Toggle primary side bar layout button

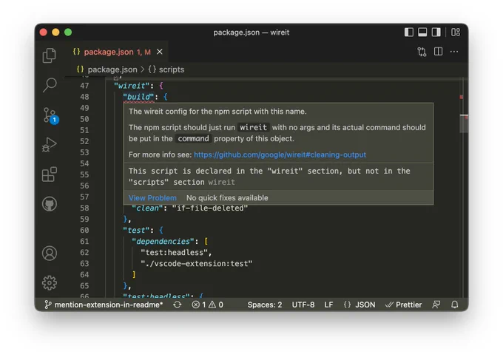(408, 33)
